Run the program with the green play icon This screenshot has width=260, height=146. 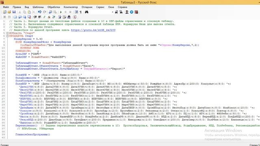tap(61, 12)
